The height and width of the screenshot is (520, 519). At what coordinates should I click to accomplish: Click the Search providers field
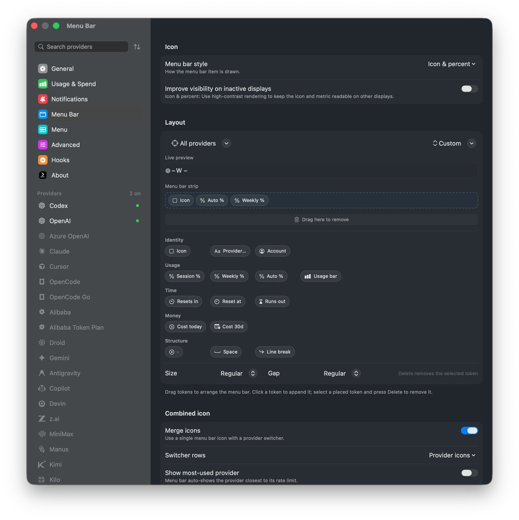(x=81, y=47)
